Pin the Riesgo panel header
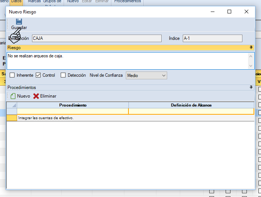Image resolution: width=261 pixels, height=197 pixels. click(x=251, y=48)
